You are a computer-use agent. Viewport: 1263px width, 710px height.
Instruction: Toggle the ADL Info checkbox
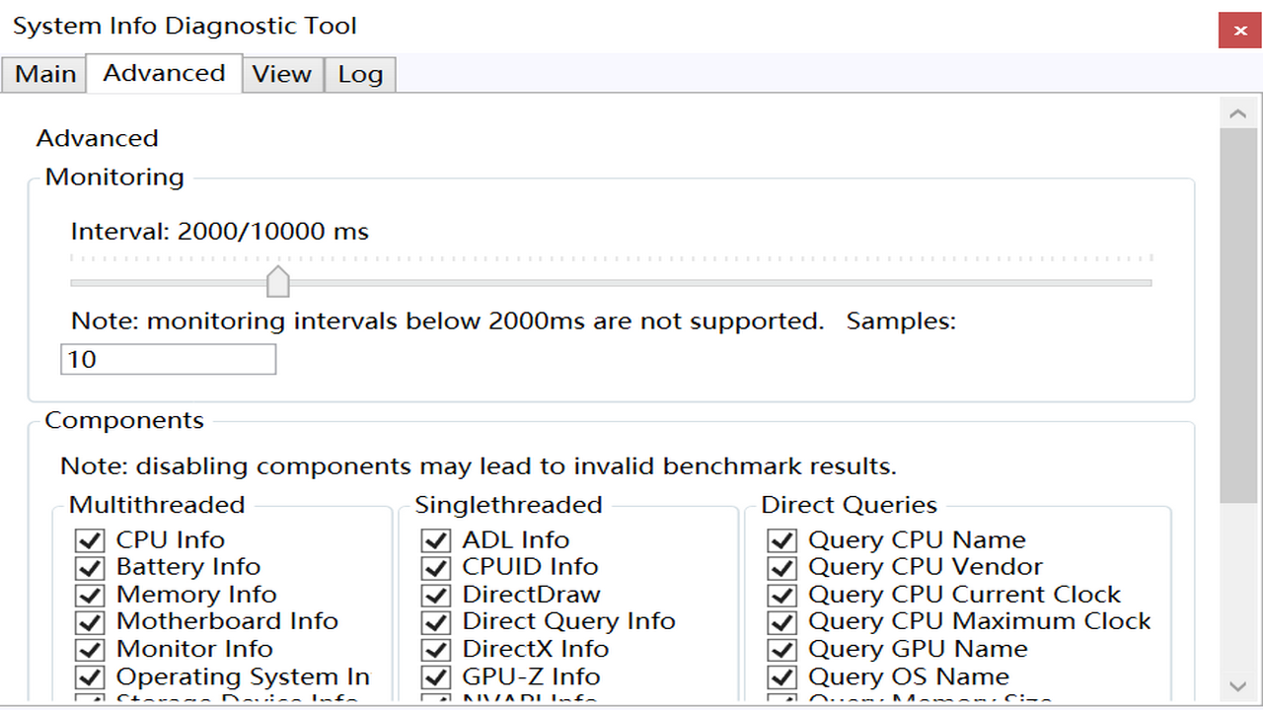(435, 540)
